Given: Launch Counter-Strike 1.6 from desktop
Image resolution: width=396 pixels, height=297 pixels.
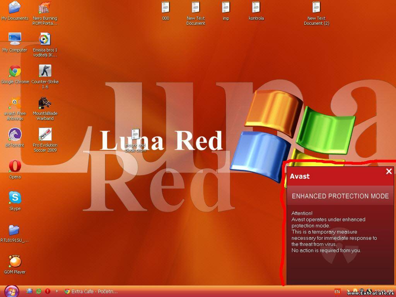Looking at the screenshot, I should point(45,71).
